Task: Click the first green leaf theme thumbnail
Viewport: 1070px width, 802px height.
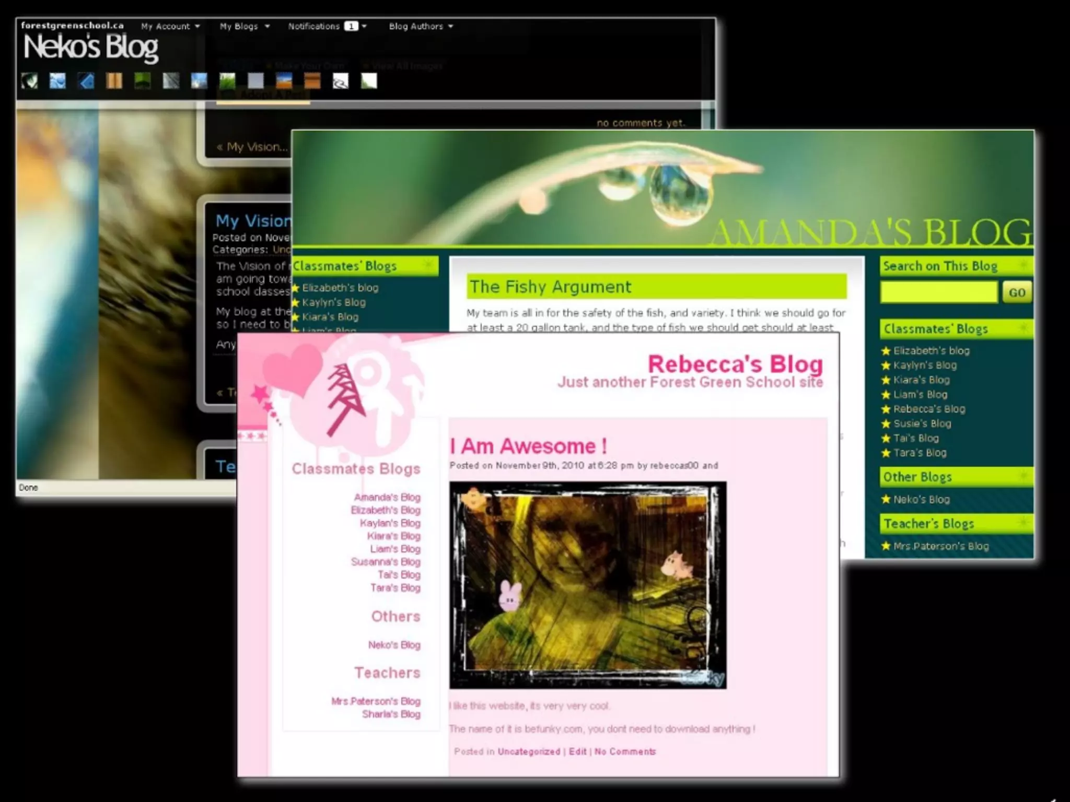Action: click(x=29, y=81)
